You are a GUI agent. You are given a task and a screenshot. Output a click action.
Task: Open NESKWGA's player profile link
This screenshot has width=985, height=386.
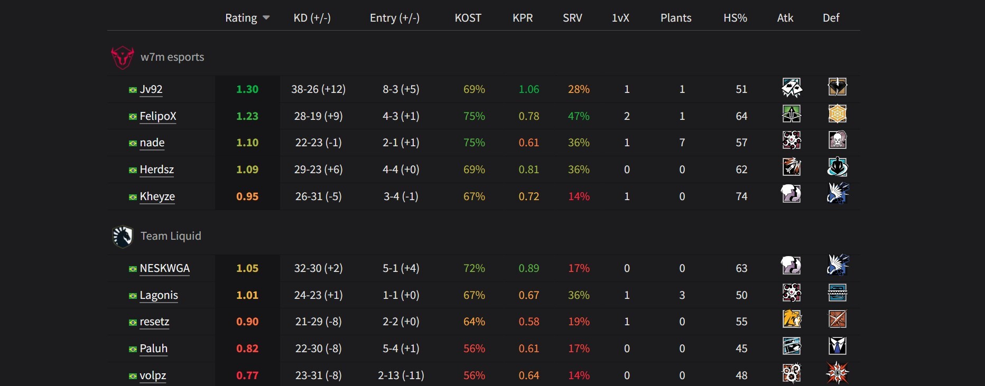[x=164, y=268]
